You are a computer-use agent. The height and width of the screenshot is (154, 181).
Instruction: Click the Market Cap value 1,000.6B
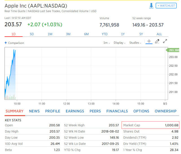[172, 125]
